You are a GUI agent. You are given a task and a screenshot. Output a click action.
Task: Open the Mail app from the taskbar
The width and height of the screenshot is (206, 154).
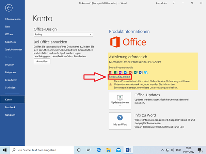118,150
